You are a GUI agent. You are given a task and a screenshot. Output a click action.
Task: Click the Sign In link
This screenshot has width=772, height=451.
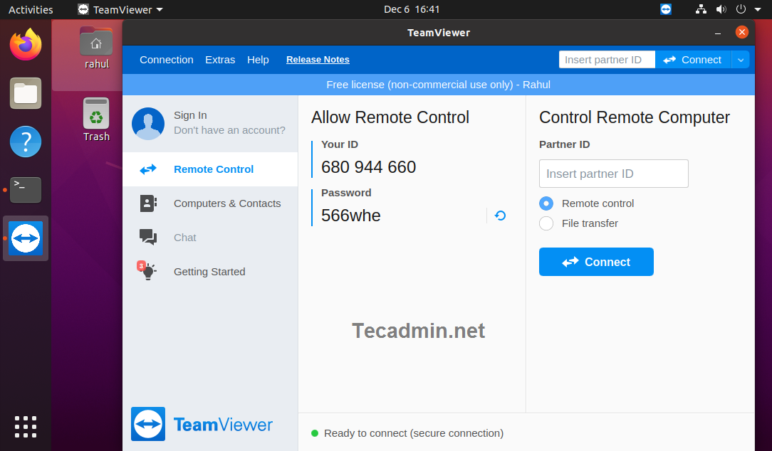click(190, 115)
